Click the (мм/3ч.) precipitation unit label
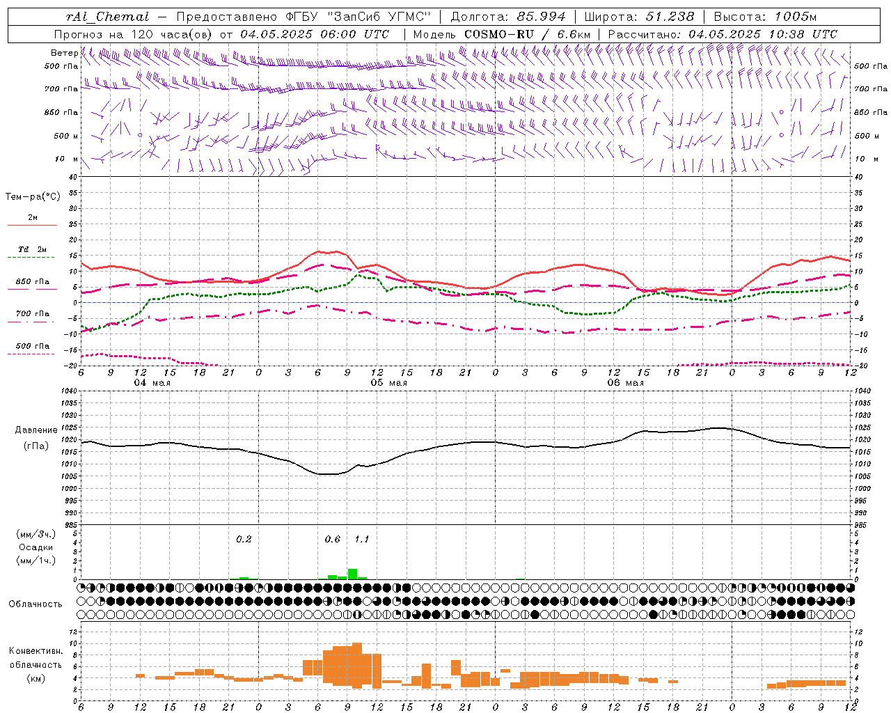Image resolution: width=891 pixels, height=713 pixels. coord(36,534)
